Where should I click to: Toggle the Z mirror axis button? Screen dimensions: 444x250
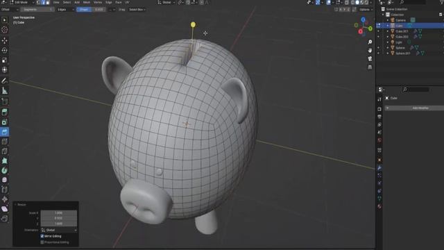click(348, 10)
